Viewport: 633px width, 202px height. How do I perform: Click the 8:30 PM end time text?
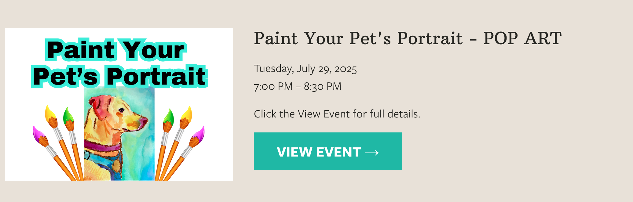[322, 86]
